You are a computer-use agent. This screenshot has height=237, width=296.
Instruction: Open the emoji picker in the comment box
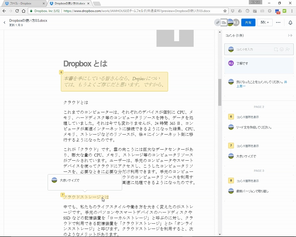tap(282, 49)
